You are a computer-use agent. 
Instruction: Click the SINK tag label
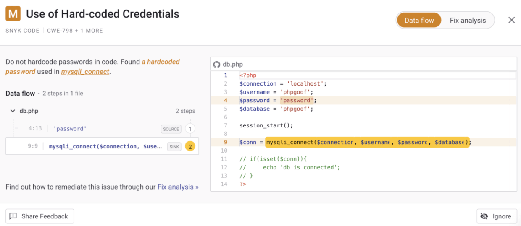[x=174, y=146]
